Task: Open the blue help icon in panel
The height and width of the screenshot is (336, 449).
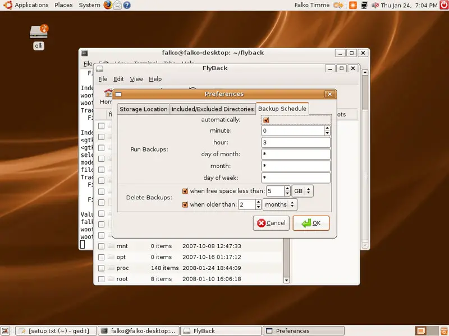Action: tap(127, 5)
